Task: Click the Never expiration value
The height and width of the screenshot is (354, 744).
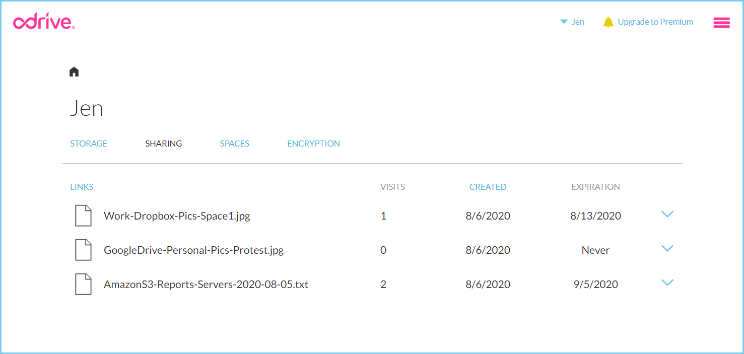Action: coord(595,250)
